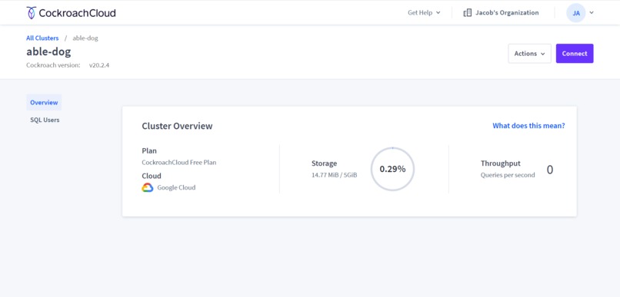Click the Cockroach version: label

[53, 65]
